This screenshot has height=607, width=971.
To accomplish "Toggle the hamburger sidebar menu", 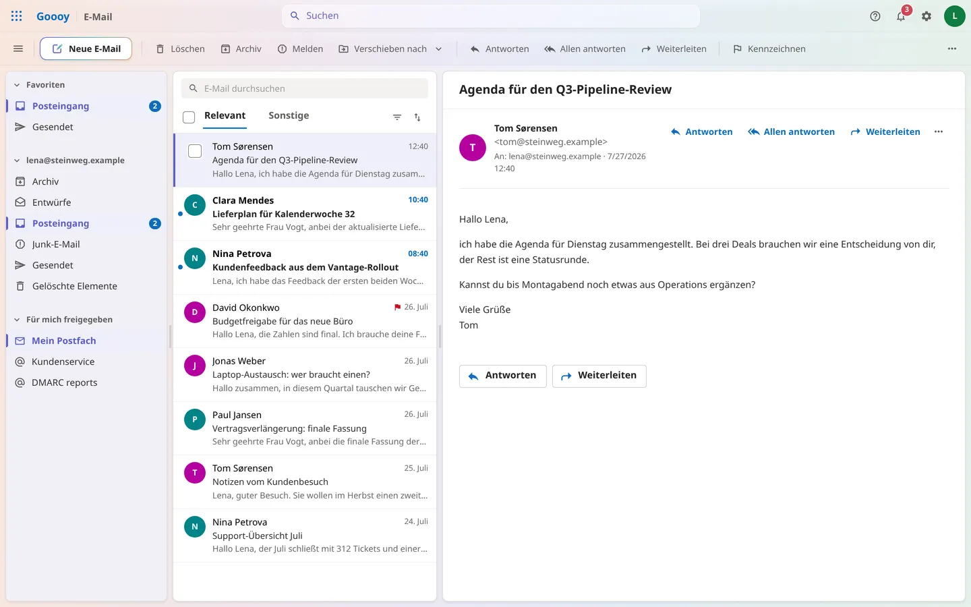I will click(18, 49).
